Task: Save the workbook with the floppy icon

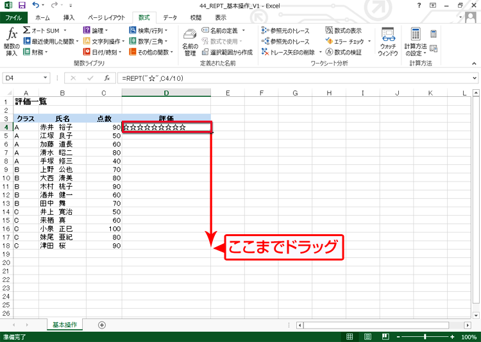Action: (x=22, y=5)
